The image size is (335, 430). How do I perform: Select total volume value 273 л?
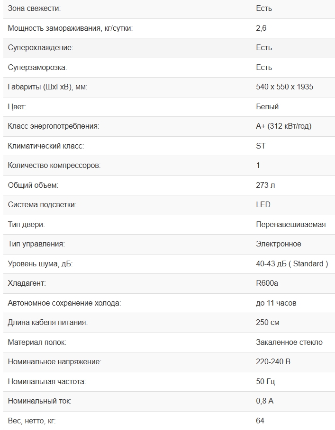coord(265,185)
